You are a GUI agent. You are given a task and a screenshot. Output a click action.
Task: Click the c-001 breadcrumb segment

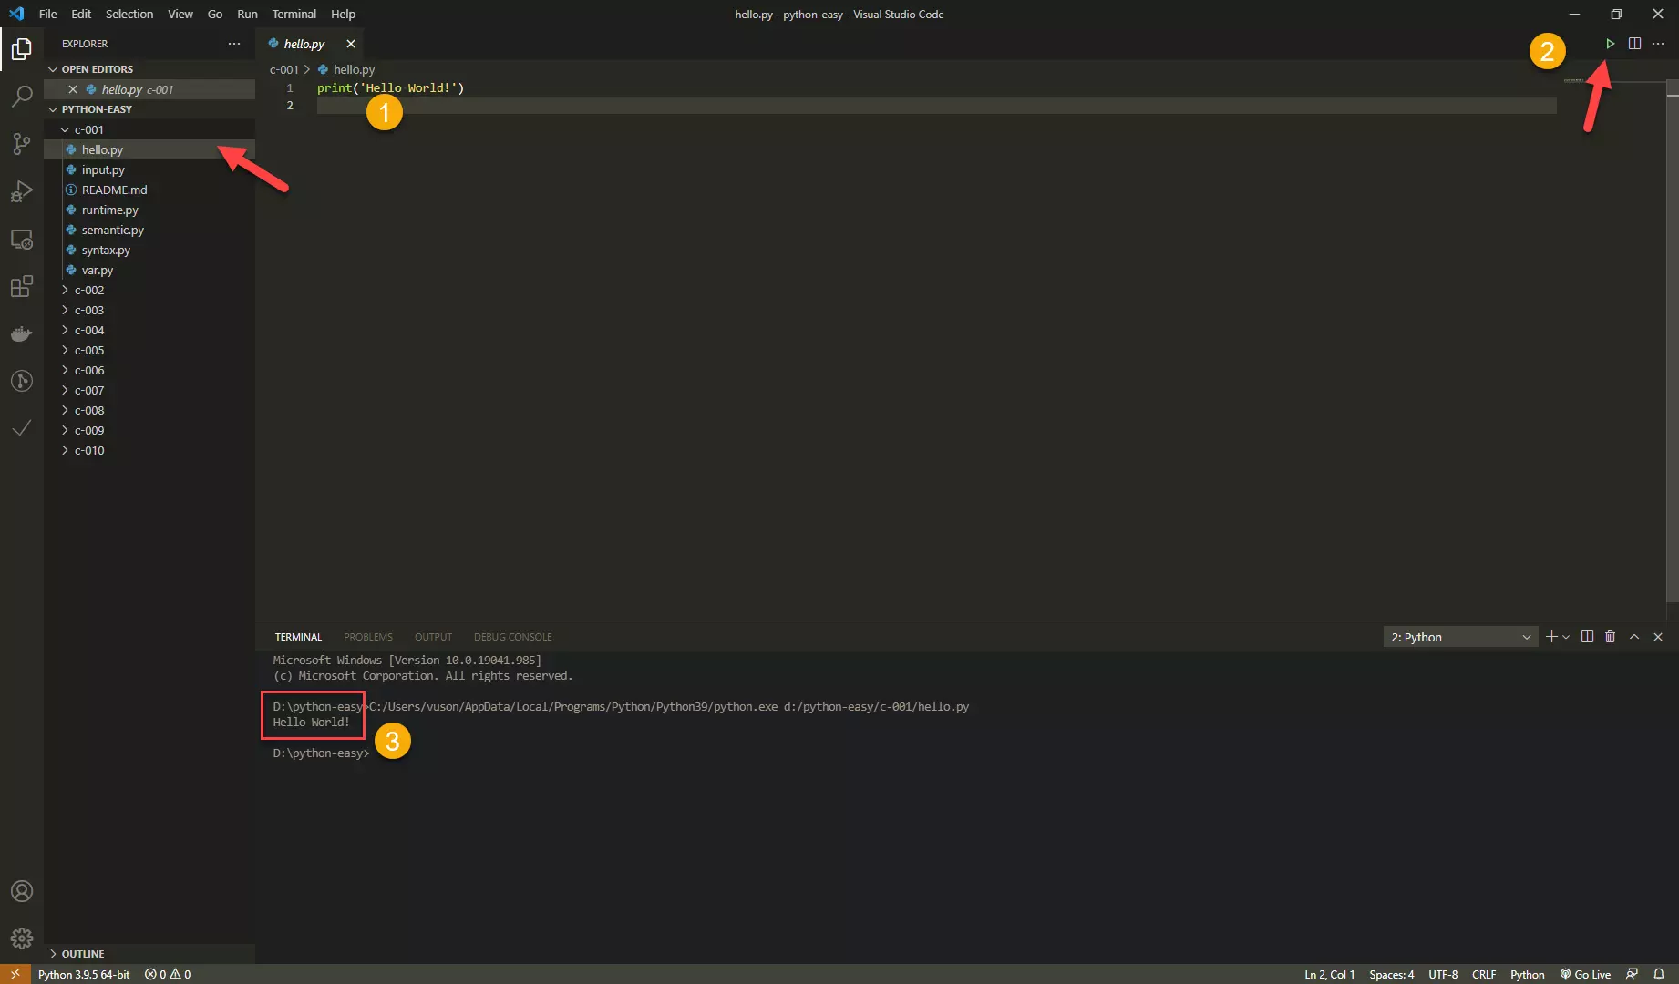(x=283, y=69)
